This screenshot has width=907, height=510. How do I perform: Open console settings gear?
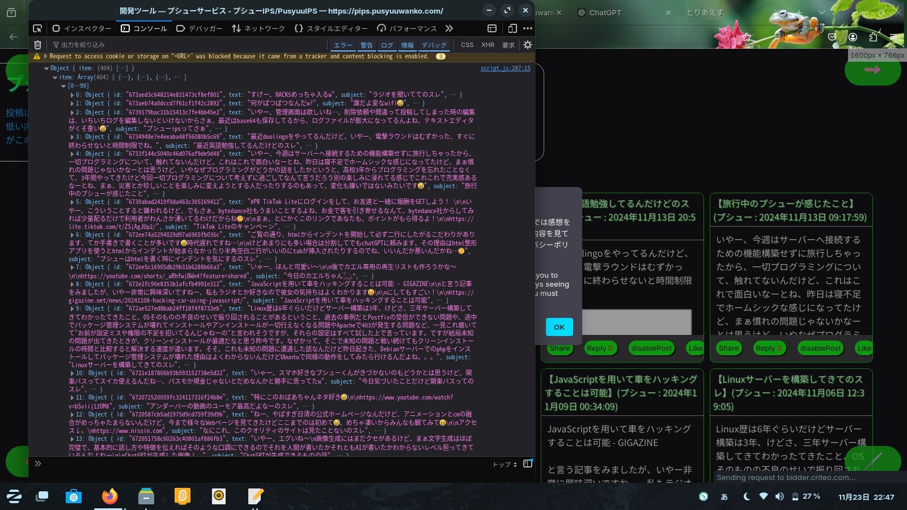[528, 45]
